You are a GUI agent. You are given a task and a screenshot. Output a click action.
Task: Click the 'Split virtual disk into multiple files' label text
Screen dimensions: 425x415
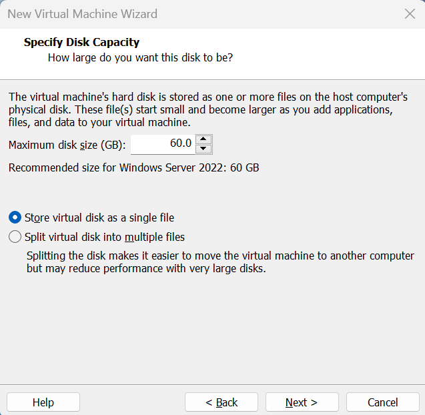105,237
